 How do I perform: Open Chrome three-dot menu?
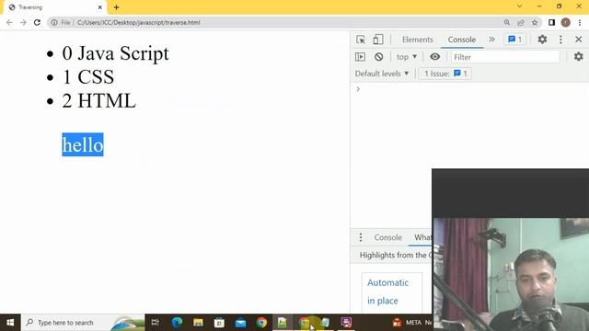(x=580, y=22)
